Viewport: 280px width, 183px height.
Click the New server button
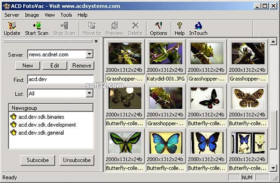[28, 66]
